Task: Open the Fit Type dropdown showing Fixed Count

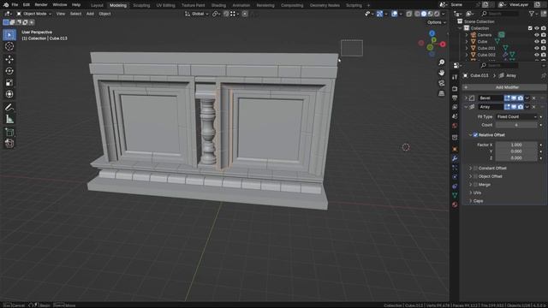Action: pos(516,116)
